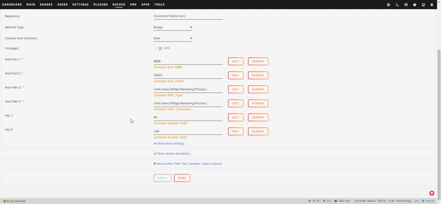Go to the Dashboard tab
Image resolution: width=441 pixels, height=204 pixels.
tap(12, 4)
